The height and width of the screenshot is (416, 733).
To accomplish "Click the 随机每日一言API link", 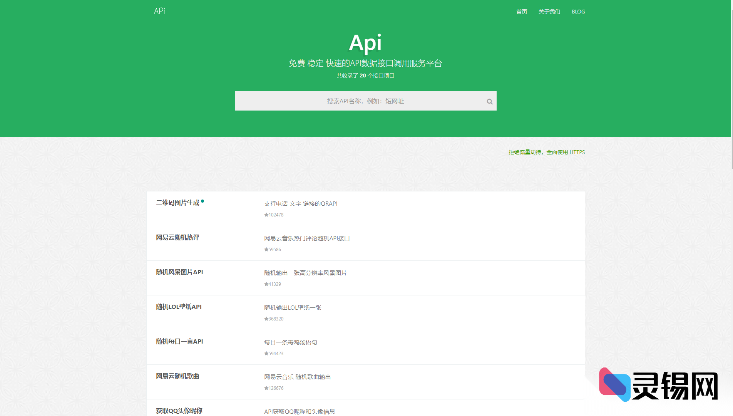I will pos(179,342).
